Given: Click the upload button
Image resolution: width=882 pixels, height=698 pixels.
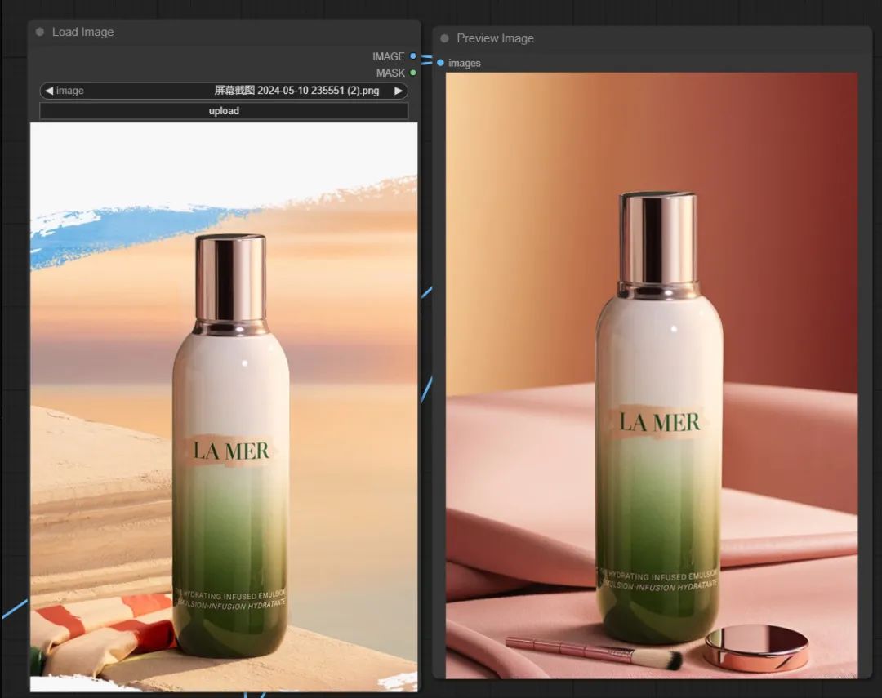Looking at the screenshot, I should 224,111.
